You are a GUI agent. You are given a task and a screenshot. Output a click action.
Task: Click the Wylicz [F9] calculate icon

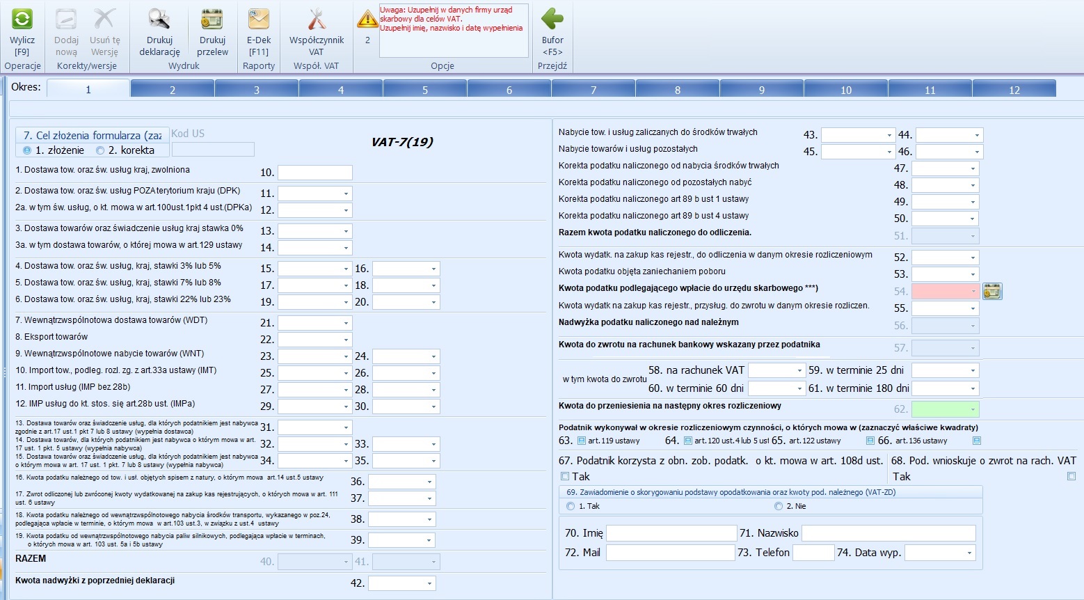(x=22, y=19)
